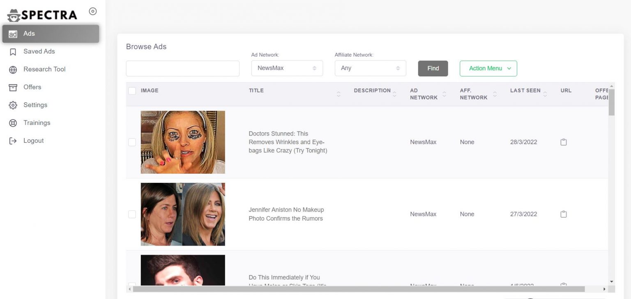The image size is (631, 299).
Task: Check the box next to the wrinkles ad
Action: click(x=132, y=142)
